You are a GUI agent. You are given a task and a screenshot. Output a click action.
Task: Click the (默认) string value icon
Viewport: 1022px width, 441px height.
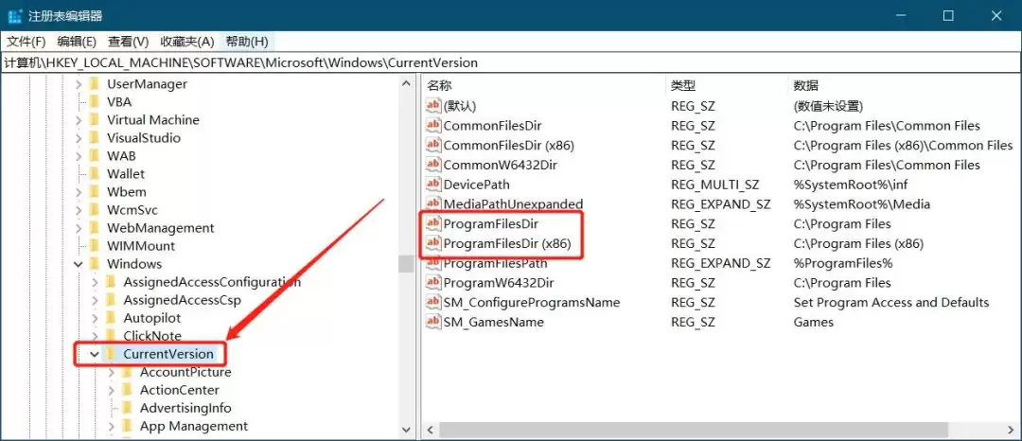[433, 106]
